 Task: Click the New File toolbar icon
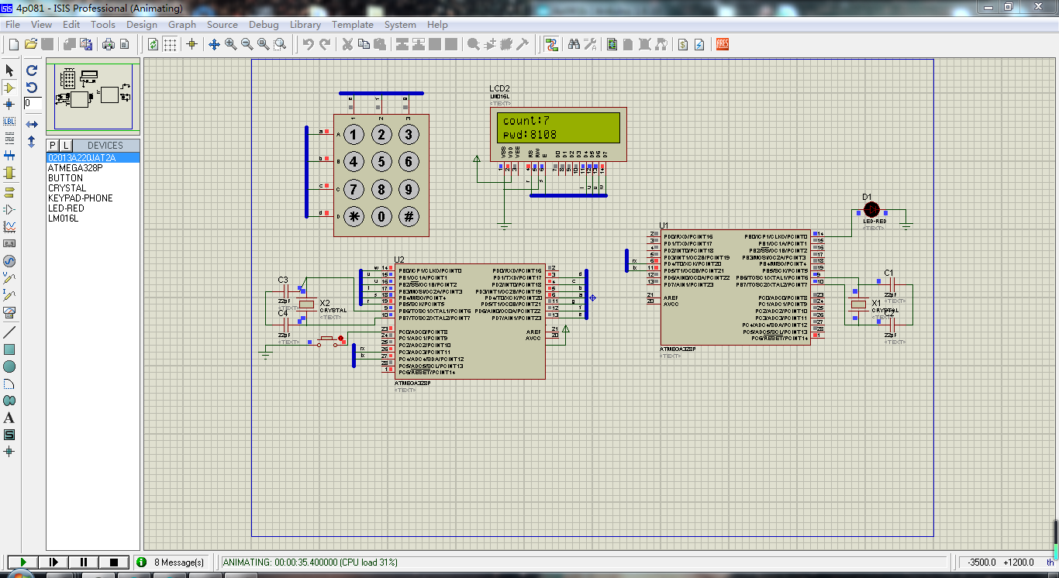click(13, 44)
